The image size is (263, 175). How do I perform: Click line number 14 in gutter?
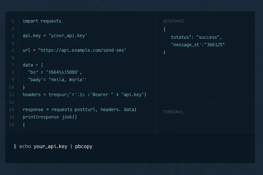click(12, 117)
